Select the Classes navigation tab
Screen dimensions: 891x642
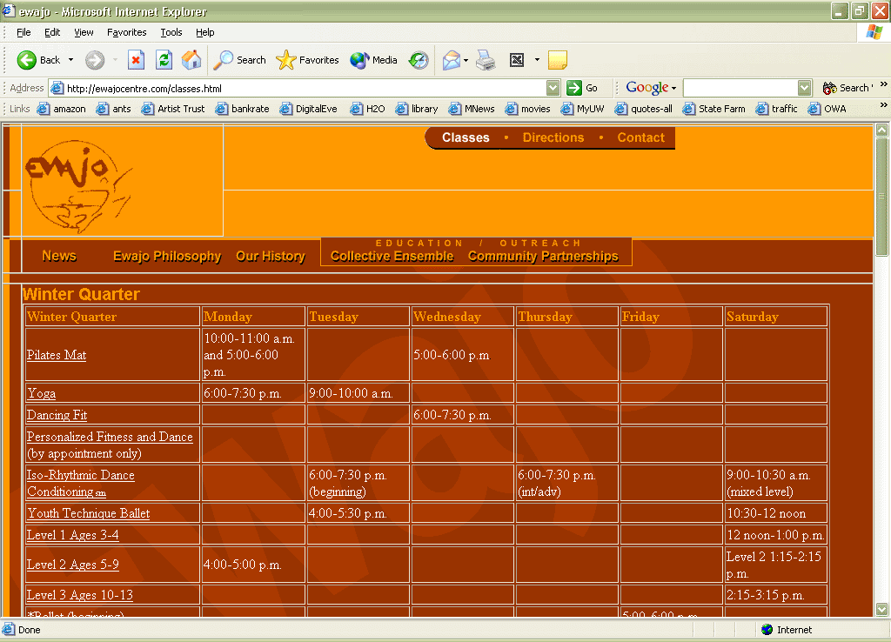click(466, 137)
